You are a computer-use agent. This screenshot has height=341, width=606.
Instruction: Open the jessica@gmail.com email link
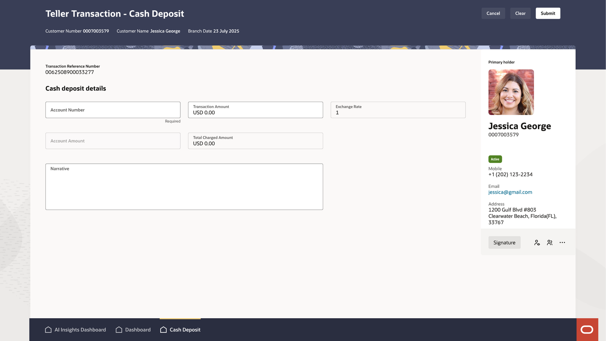click(510, 192)
